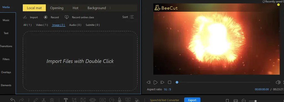Screen dimensions: 284x102
Task: Stop preview playback
Action: coord(169,82)
